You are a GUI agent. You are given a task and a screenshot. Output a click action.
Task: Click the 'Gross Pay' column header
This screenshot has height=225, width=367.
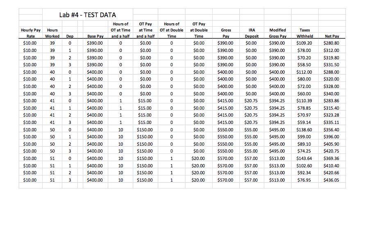[x=226, y=33]
